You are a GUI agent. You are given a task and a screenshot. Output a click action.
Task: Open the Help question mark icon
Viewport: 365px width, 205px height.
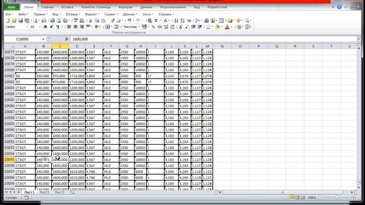(x=339, y=7)
